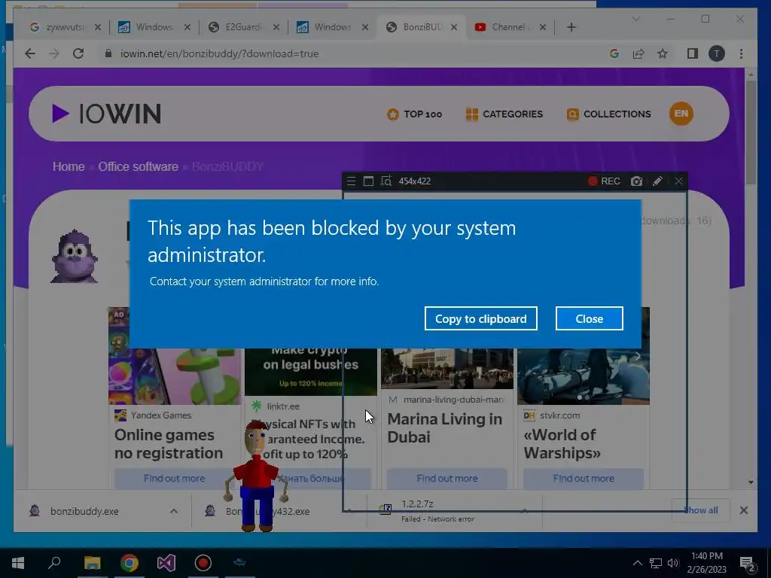Open TOP 100 page

(x=415, y=114)
